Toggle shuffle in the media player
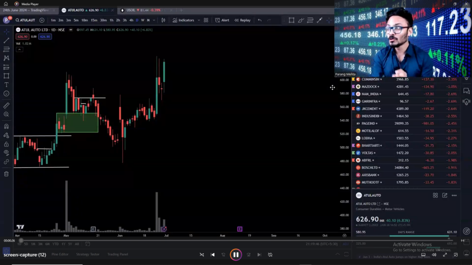This screenshot has height=265, width=472. click(x=202, y=255)
